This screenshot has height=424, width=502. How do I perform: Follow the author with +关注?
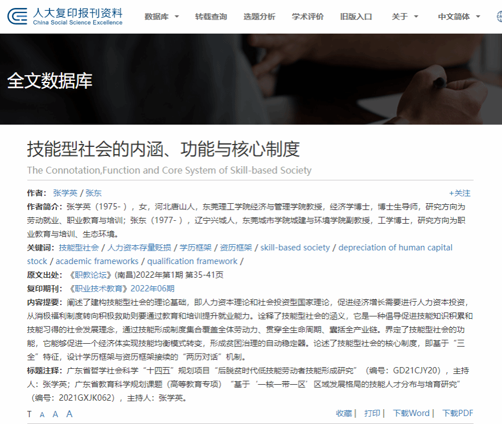(x=459, y=193)
